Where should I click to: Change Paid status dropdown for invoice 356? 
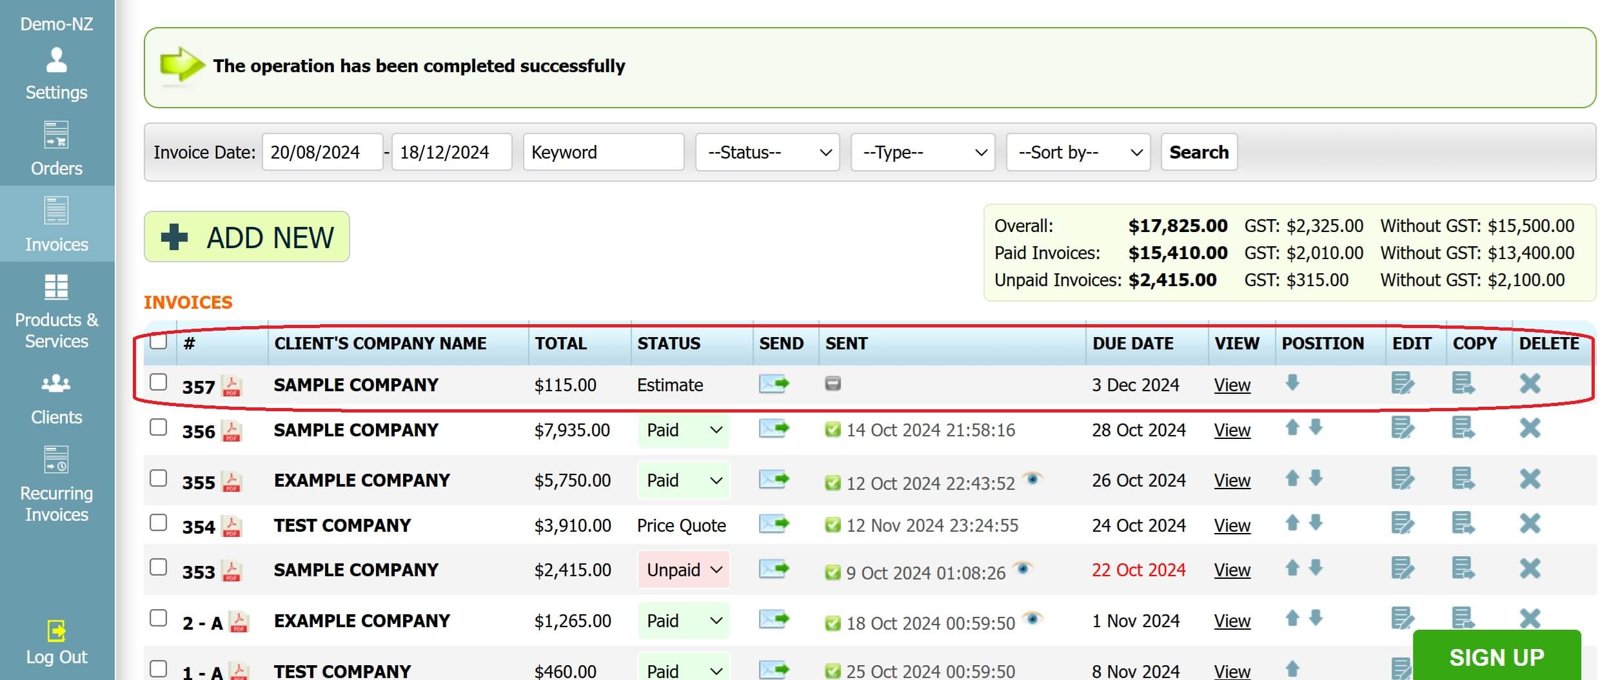684,430
